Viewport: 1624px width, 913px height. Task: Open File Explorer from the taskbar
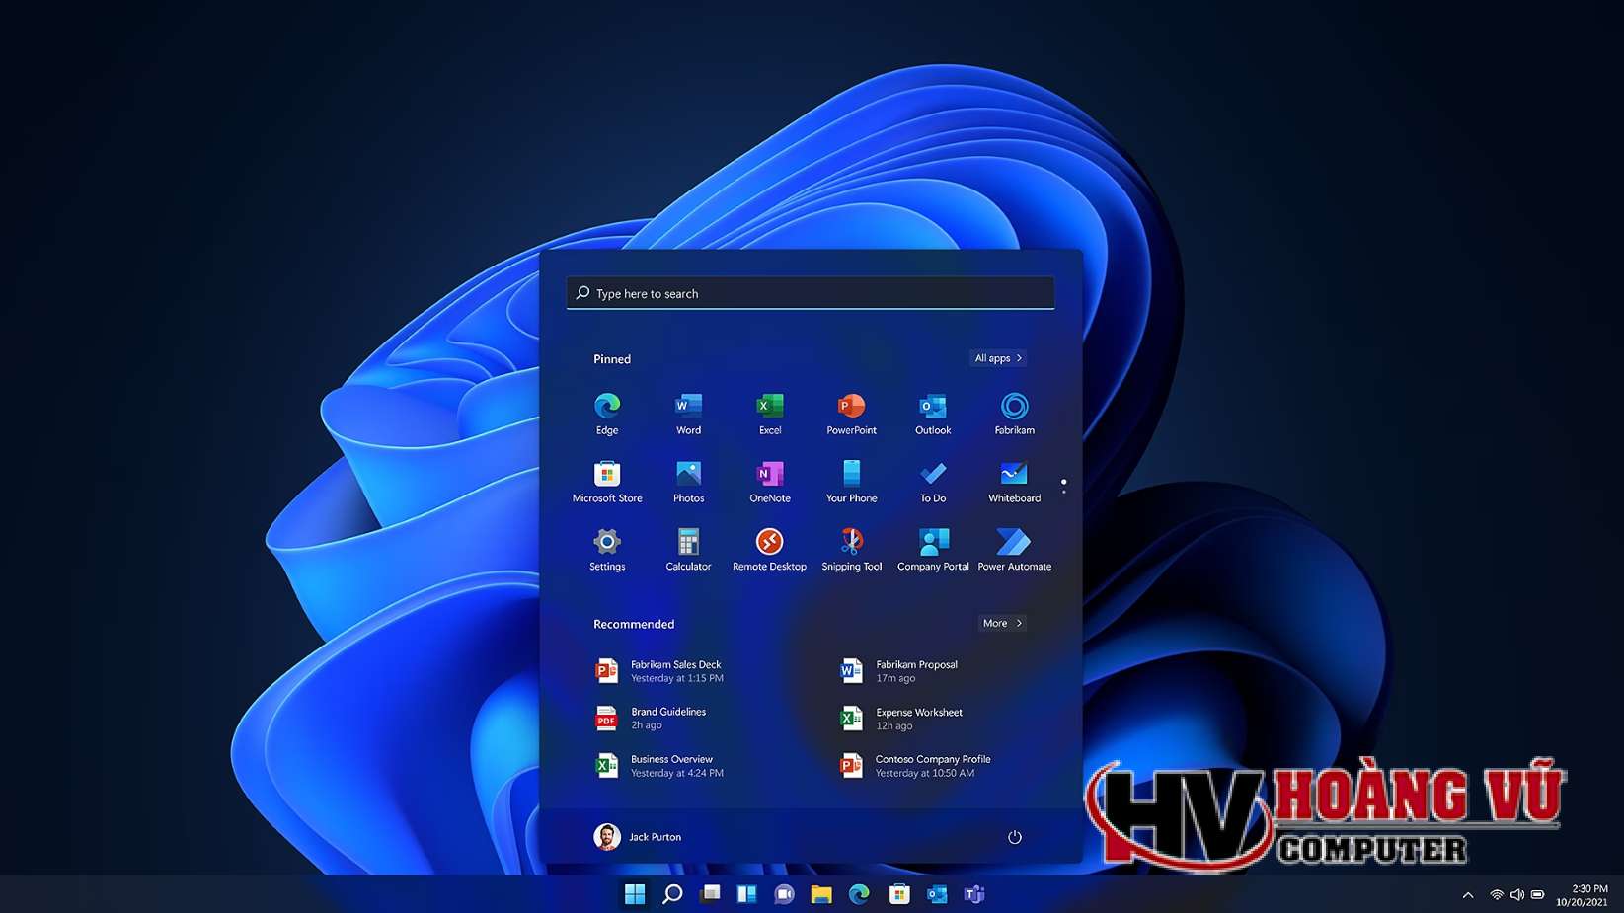point(821,894)
